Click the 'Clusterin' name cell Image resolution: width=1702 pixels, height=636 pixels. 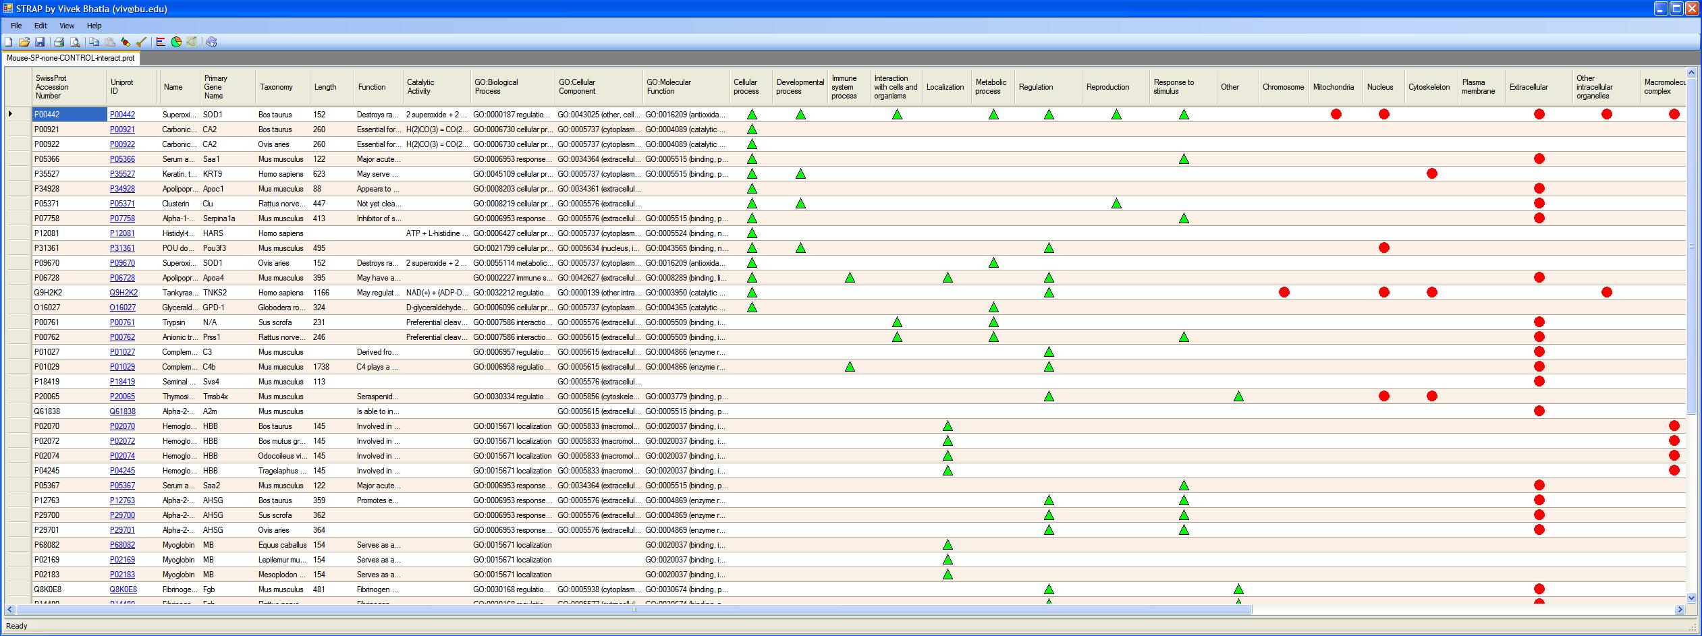(x=180, y=204)
